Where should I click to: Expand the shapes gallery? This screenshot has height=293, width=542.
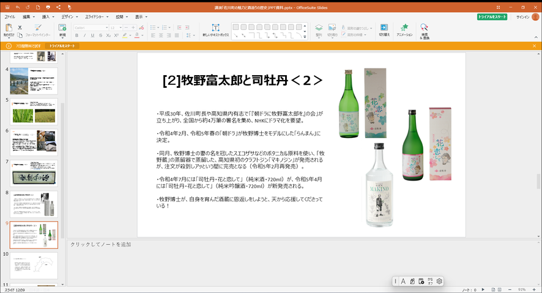click(x=305, y=37)
